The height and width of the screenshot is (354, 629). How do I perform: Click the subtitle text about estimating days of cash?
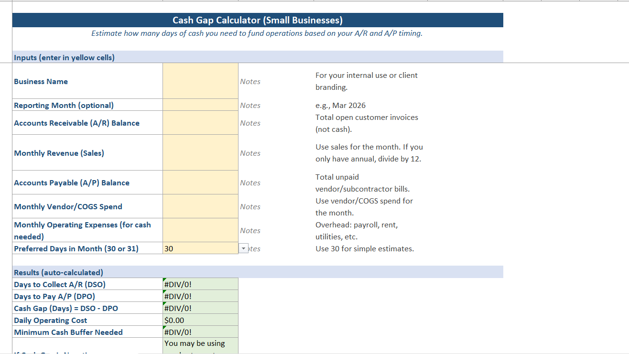[x=257, y=33]
